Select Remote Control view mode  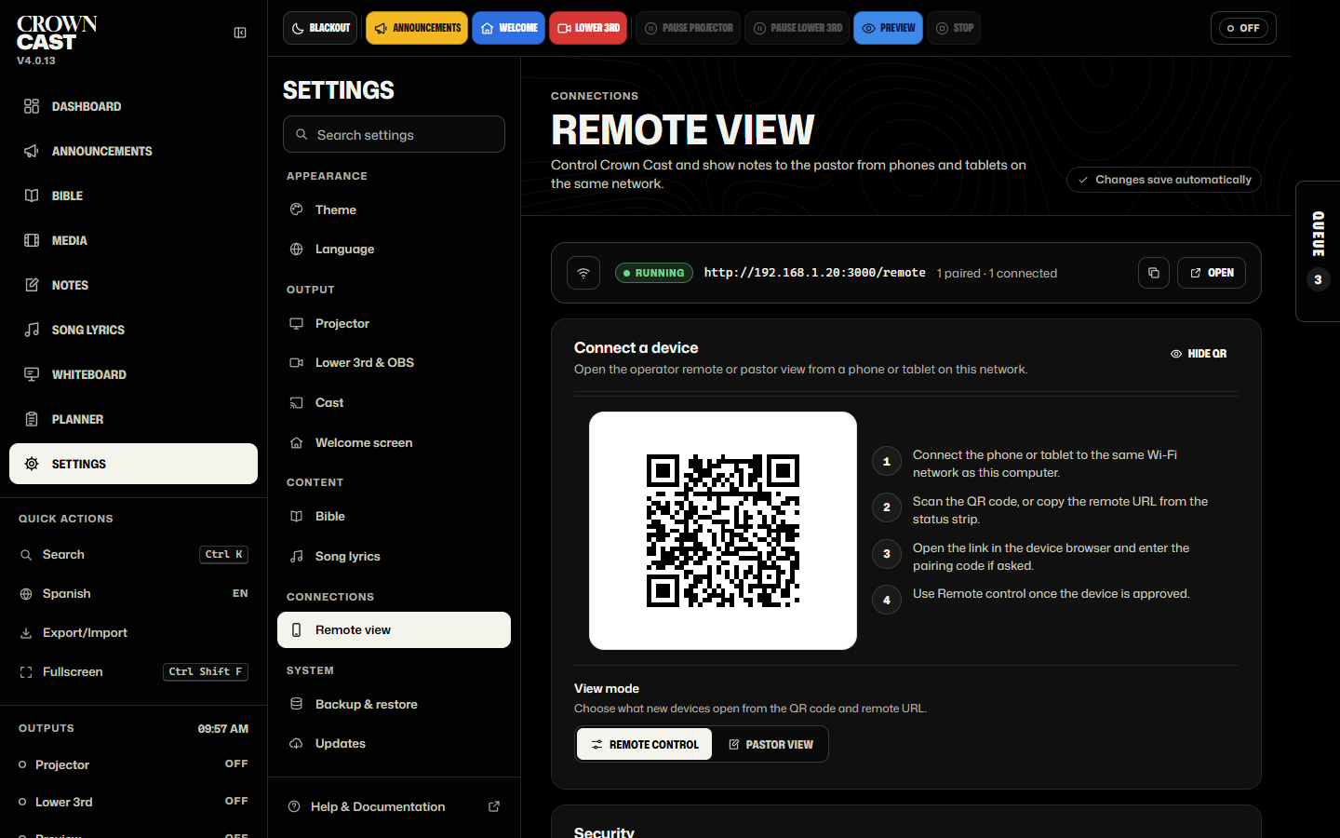tap(644, 744)
